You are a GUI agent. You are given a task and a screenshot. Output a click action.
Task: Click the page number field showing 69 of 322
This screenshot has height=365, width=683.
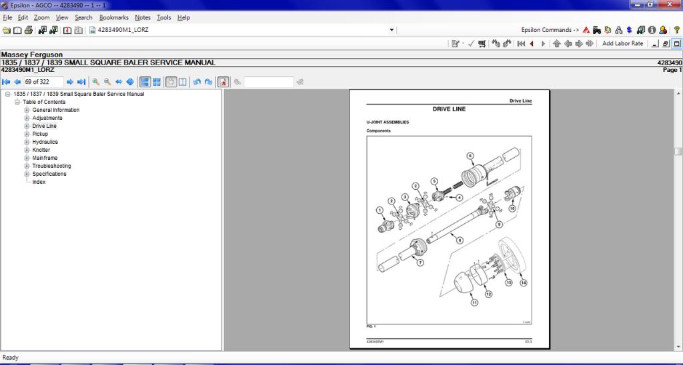click(x=43, y=82)
